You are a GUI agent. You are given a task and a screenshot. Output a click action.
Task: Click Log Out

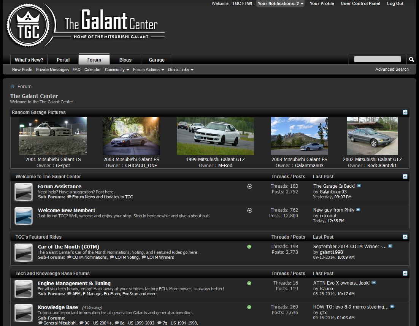395,3
